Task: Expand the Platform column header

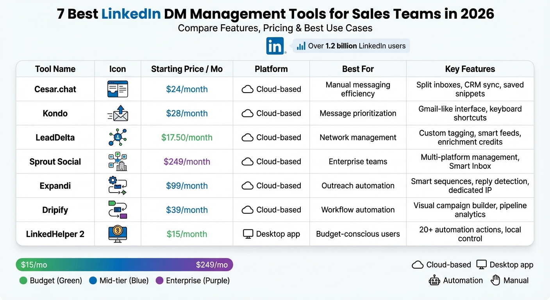Action: tap(271, 69)
